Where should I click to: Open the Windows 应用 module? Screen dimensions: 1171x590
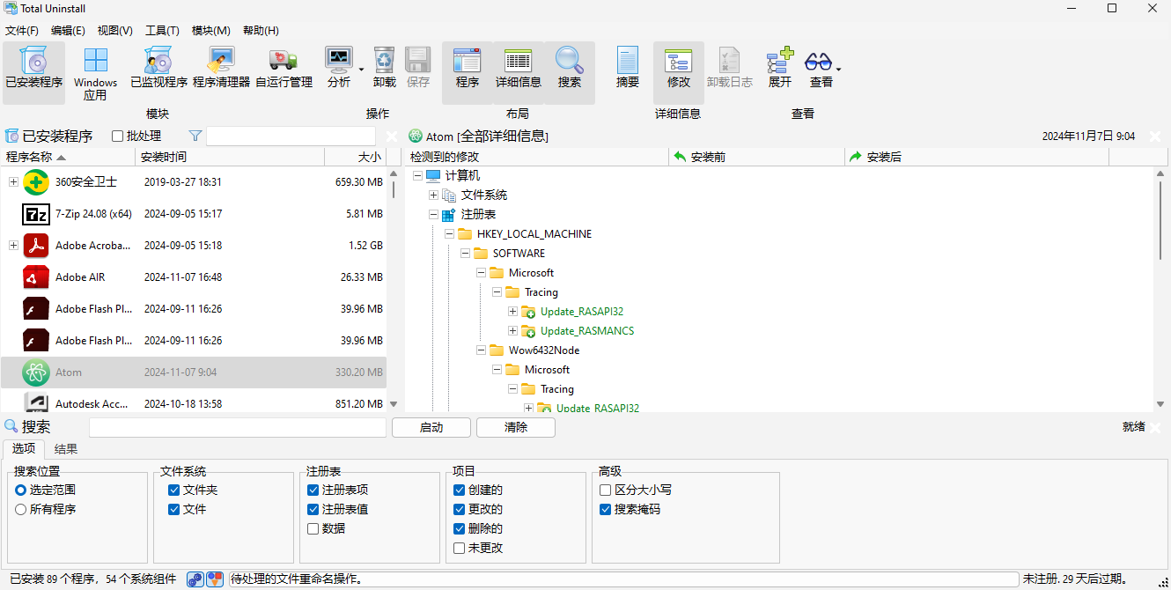pos(95,72)
